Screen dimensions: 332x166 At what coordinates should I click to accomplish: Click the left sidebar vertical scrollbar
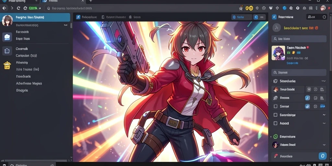click(x=71, y=26)
